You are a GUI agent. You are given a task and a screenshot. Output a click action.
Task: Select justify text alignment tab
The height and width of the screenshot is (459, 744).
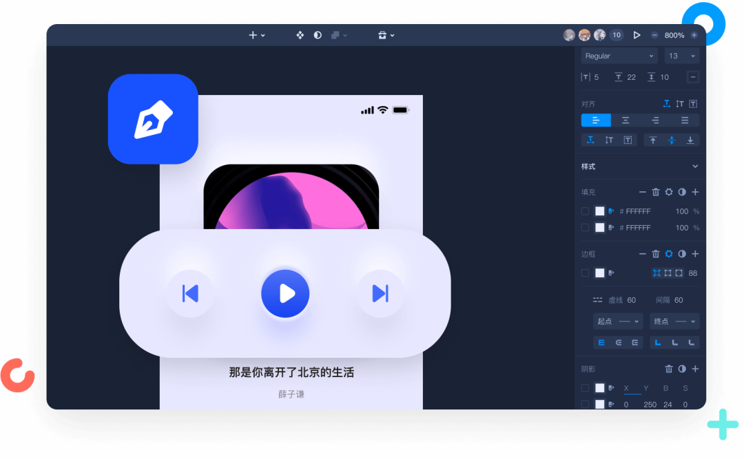[685, 120]
